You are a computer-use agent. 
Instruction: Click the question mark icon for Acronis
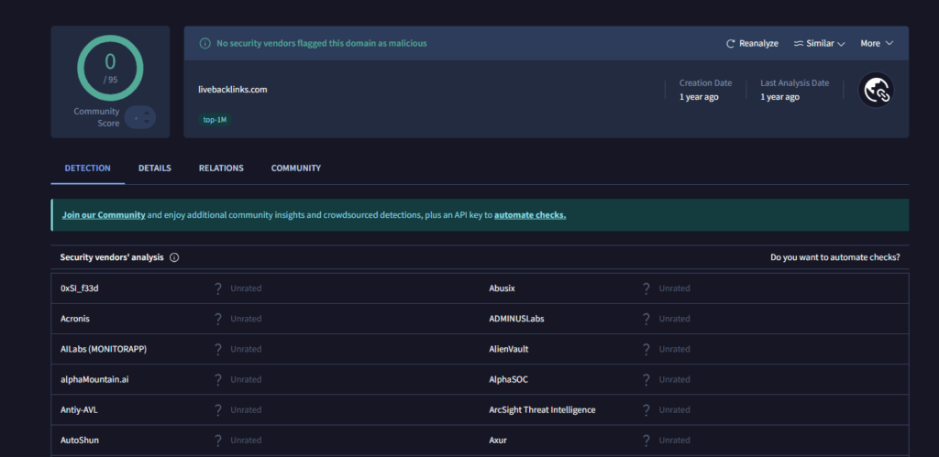point(218,319)
